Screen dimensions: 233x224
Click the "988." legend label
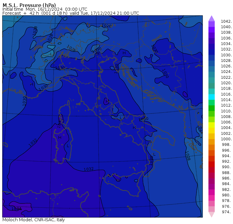(227, 173)
